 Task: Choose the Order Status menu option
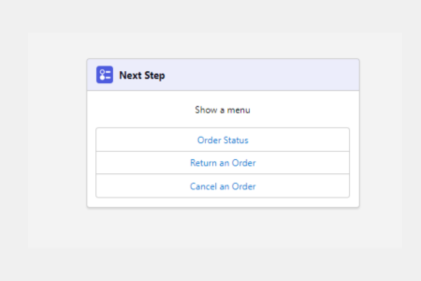coord(223,140)
